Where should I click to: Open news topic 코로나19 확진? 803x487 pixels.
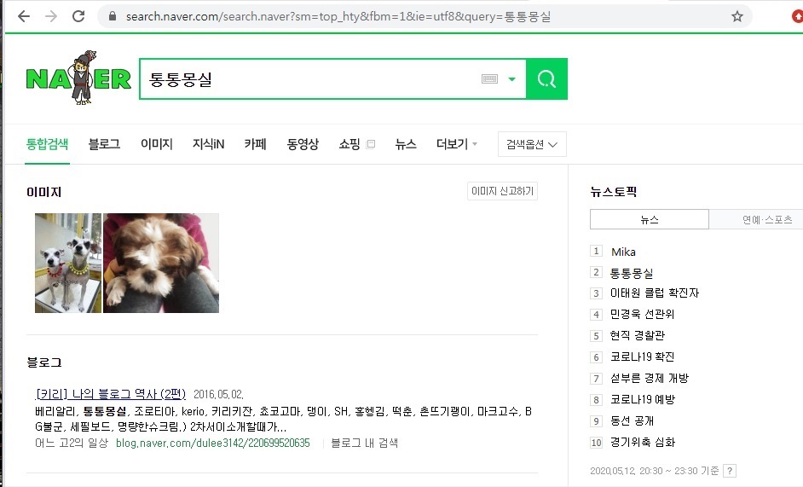click(642, 357)
